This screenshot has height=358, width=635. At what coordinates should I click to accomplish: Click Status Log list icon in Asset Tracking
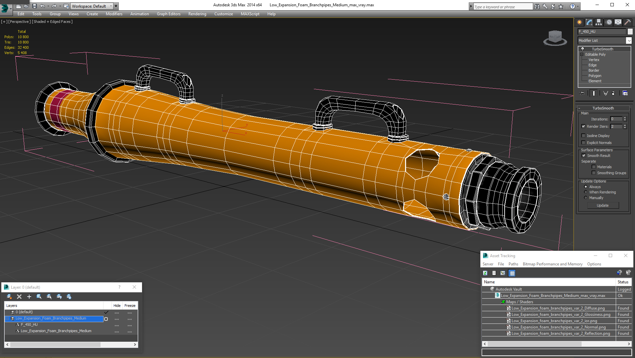(494, 273)
